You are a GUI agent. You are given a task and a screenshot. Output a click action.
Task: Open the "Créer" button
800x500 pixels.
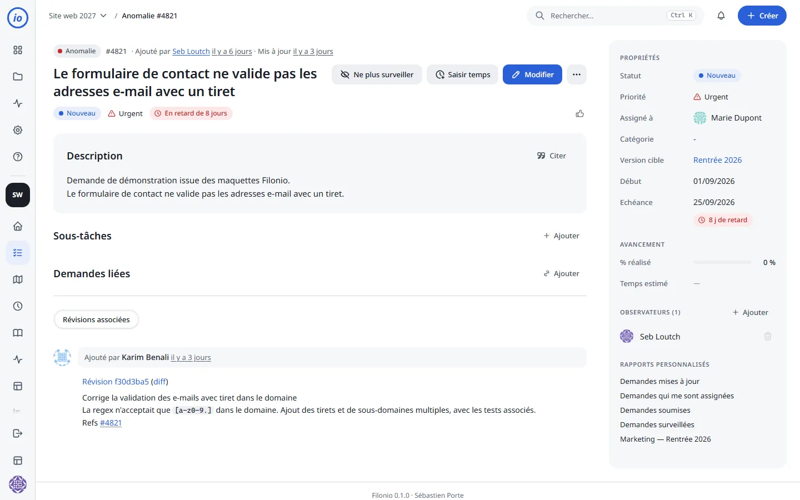pos(762,16)
